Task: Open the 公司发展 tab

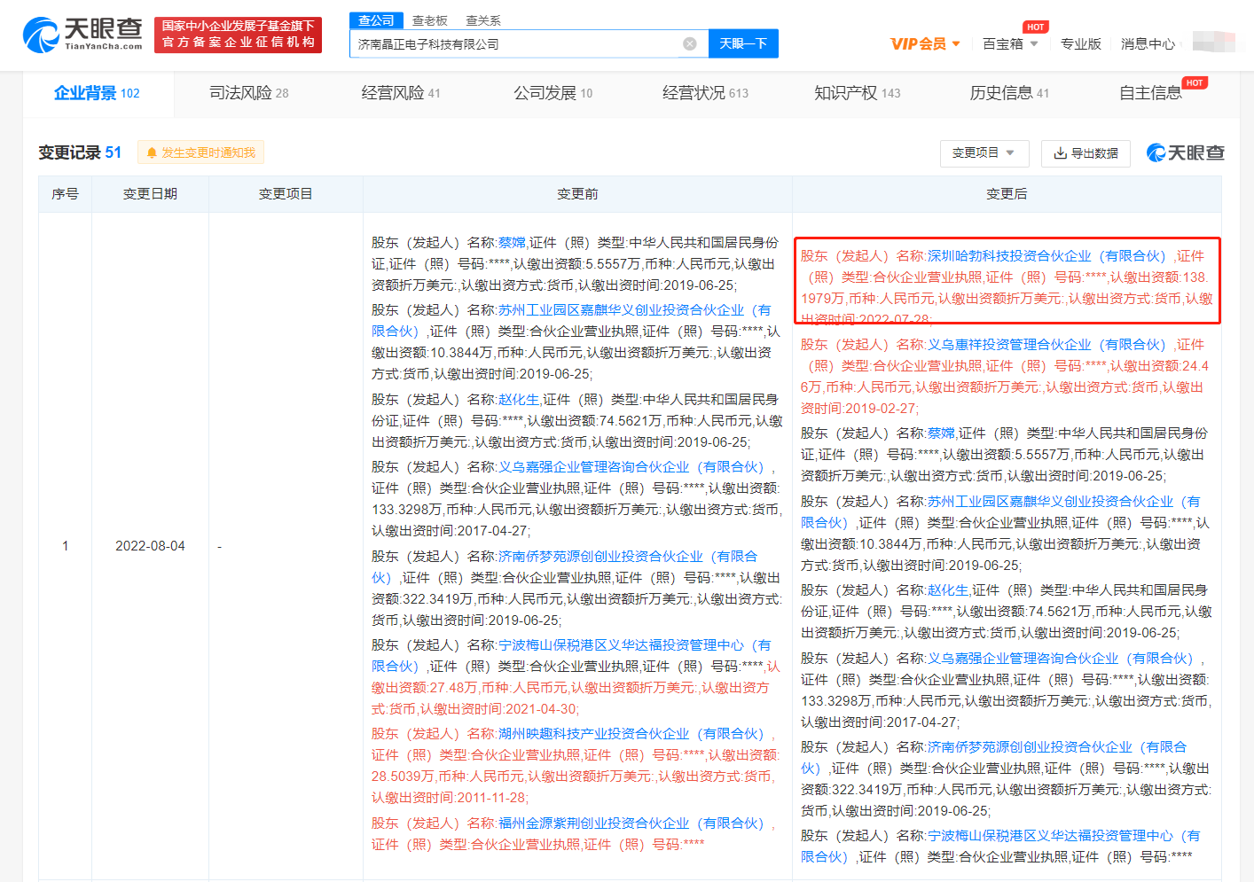Action: tap(553, 93)
